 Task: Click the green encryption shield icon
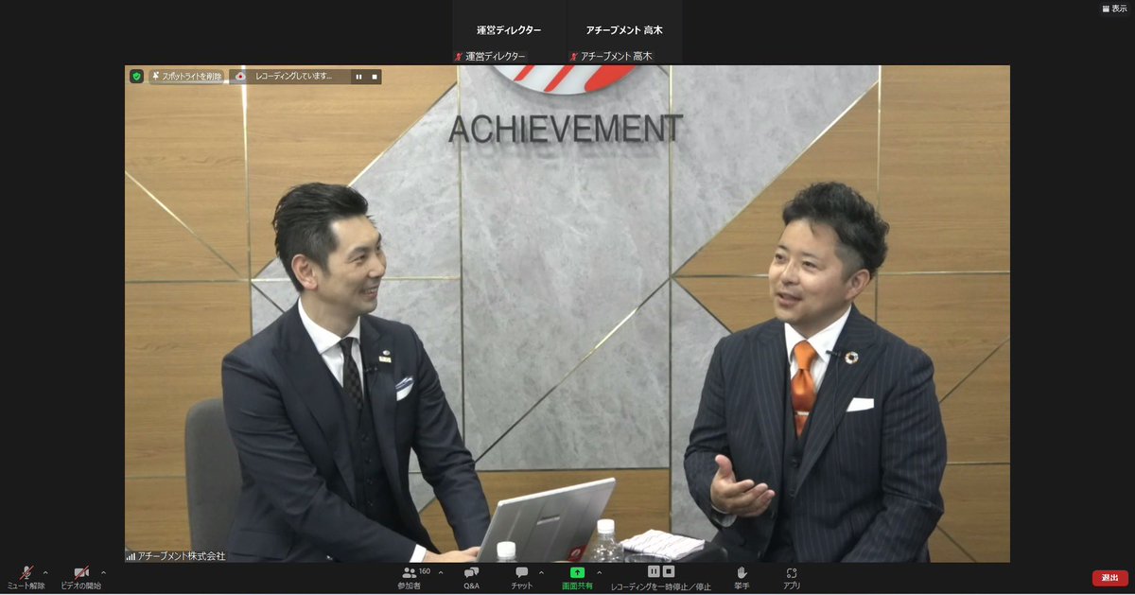136,77
